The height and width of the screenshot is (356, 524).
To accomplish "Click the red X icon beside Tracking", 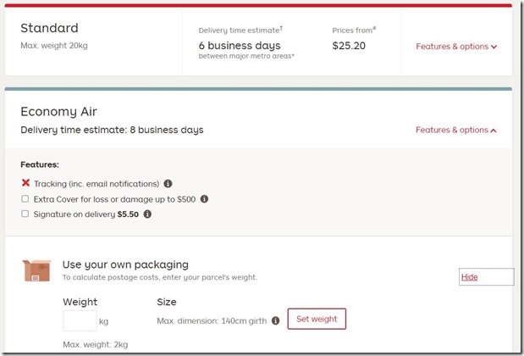I will [25, 183].
